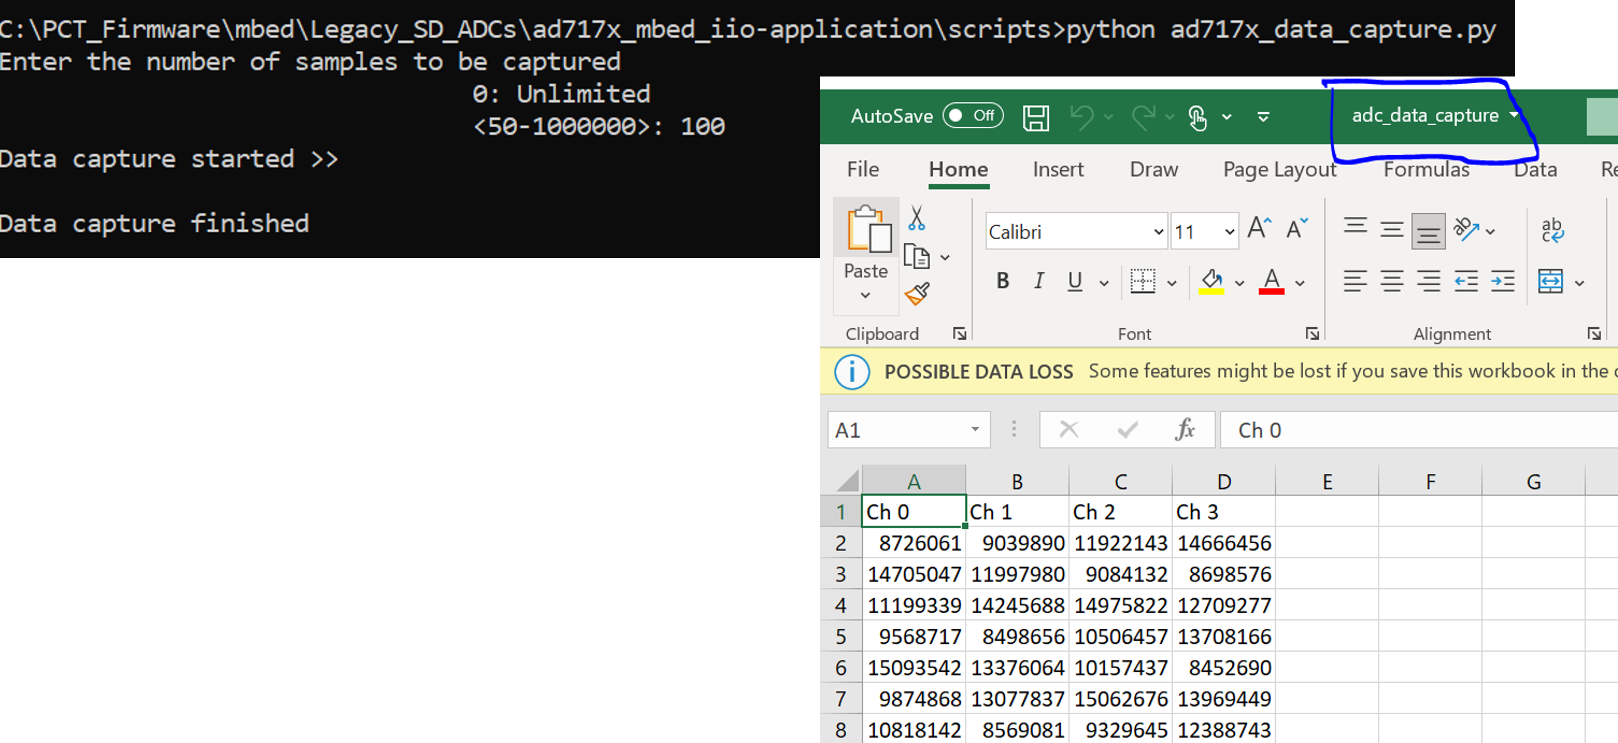Open the File tab
Screen dimensions: 1618x743
(x=862, y=169)
